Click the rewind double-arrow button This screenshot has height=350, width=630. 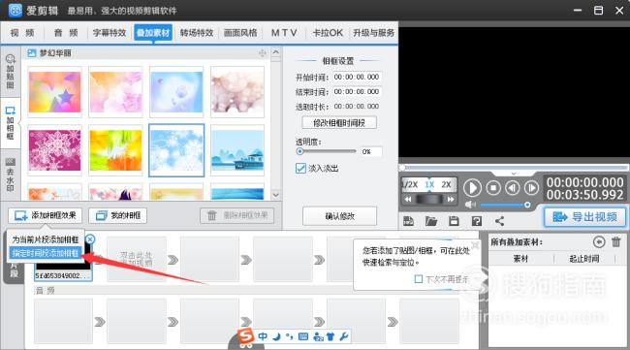(408, 199)
